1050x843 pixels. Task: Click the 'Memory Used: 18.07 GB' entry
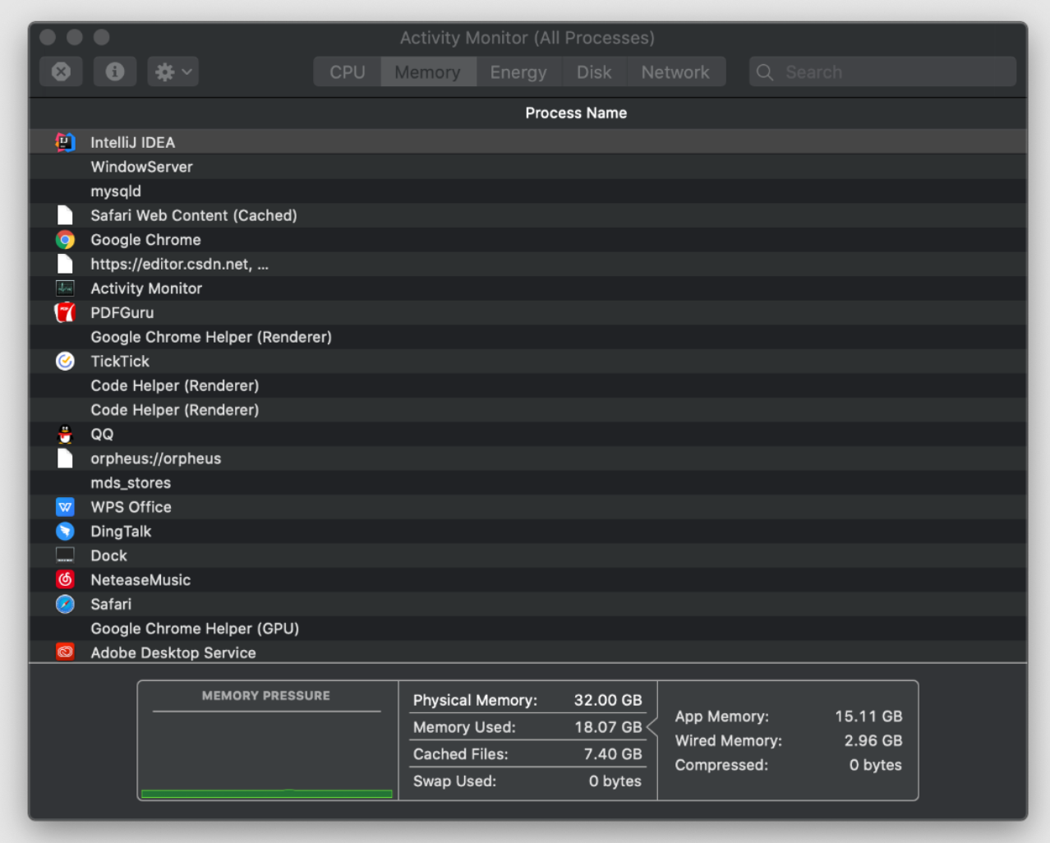click(x=527, y=727)
